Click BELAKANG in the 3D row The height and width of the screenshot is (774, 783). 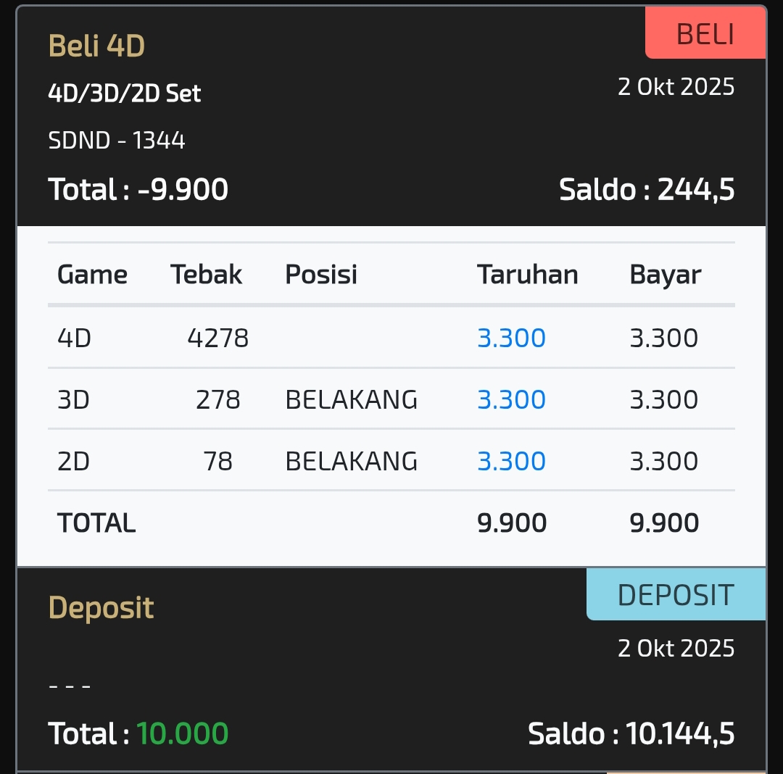point(351,399)
